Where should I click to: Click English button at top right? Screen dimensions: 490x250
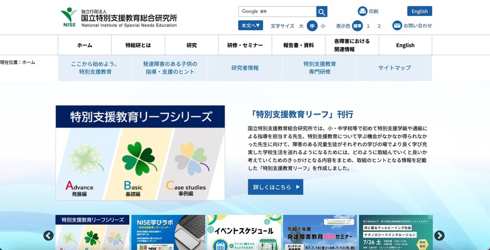pyautogui.click(x=419, y=11)
